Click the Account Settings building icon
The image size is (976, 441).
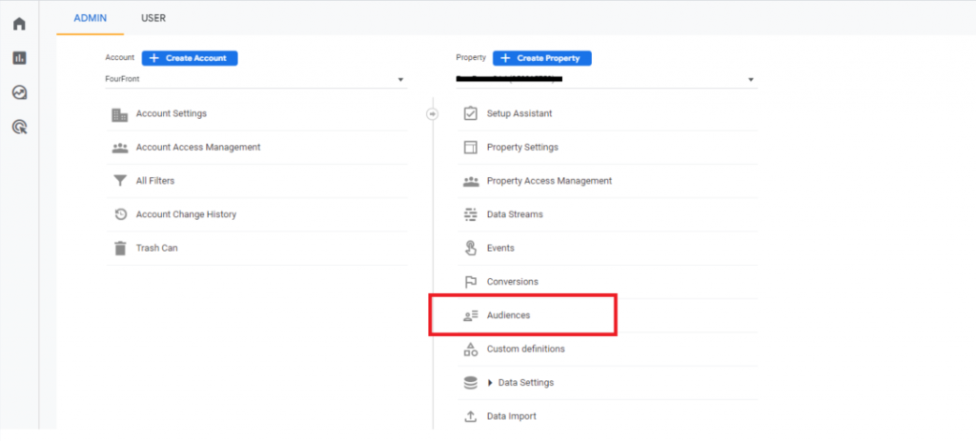119,114
